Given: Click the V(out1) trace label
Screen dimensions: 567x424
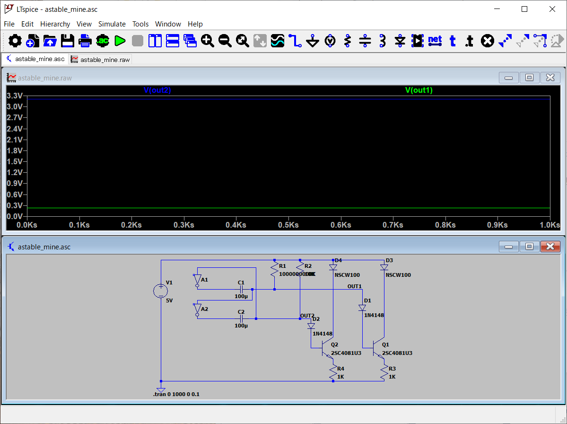Looking at the screenshot, I should coord(419,90).
